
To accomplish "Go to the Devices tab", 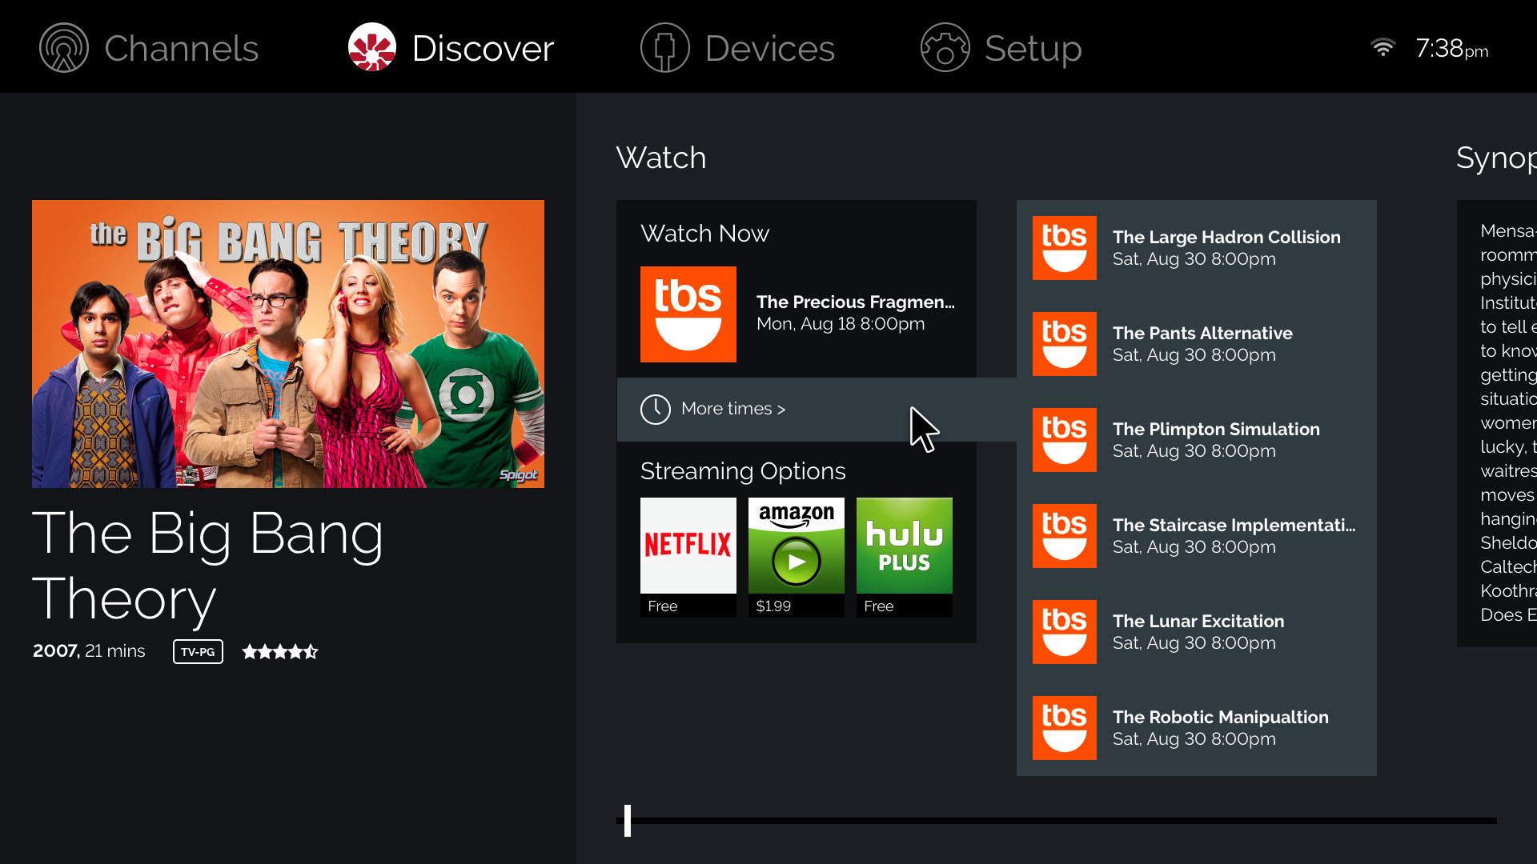I will click(737, 48).
